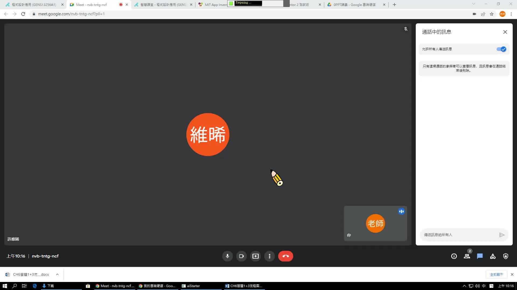
Task: Close the downloads bar
Action: click(x=512, y=274)
